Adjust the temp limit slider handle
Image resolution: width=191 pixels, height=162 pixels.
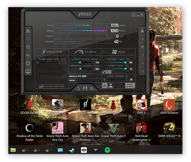click(125, 69)
